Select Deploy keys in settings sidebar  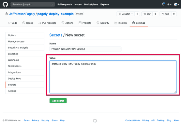[25, 79]
